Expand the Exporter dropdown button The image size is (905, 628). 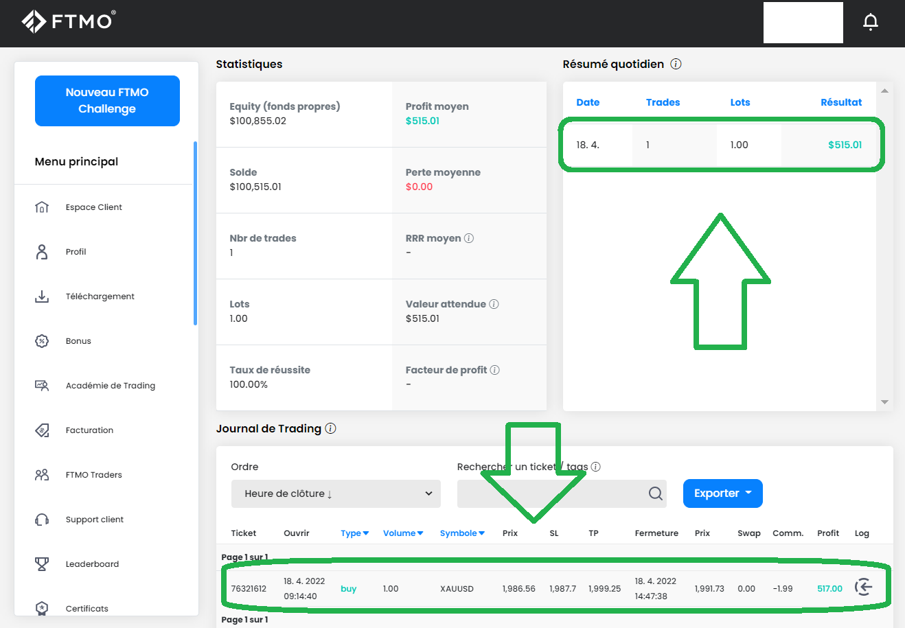722,493
